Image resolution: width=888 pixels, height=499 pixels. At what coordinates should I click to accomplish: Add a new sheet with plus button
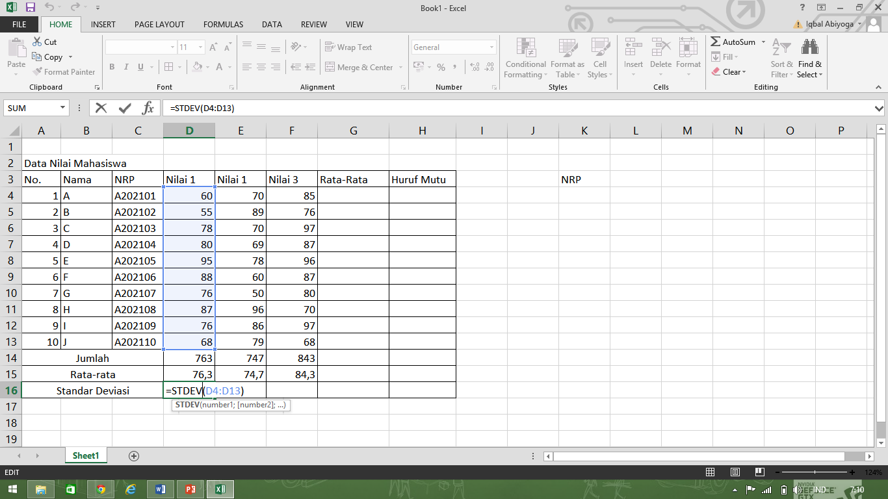coord(134,456)
